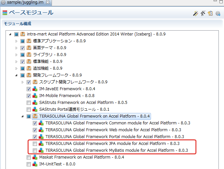
Task: Collapse the TERASOLUNA Global Framework on Accel Platform node
Action: click(22, 116)
